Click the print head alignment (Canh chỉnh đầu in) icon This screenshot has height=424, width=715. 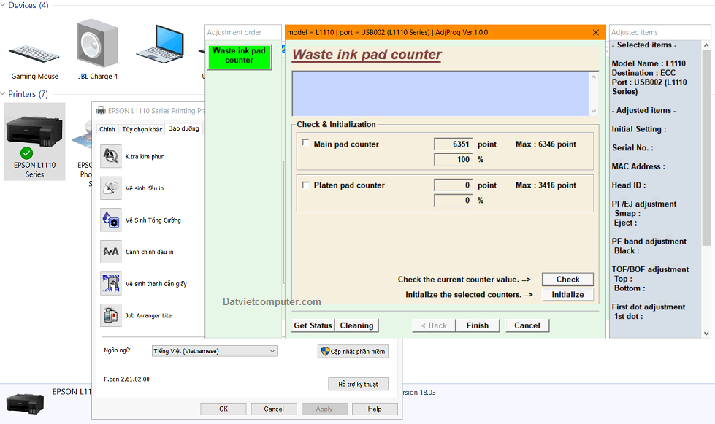(111, 252)
